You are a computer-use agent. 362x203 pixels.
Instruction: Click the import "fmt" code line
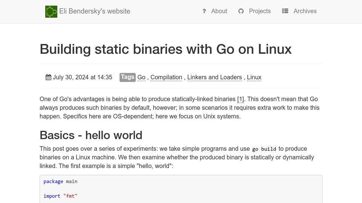click(x=60, y=196)
